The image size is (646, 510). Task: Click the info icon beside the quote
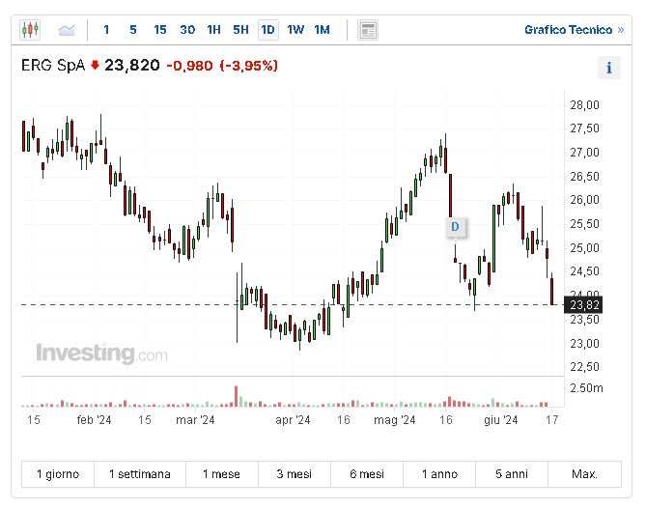tap(609, 68)
